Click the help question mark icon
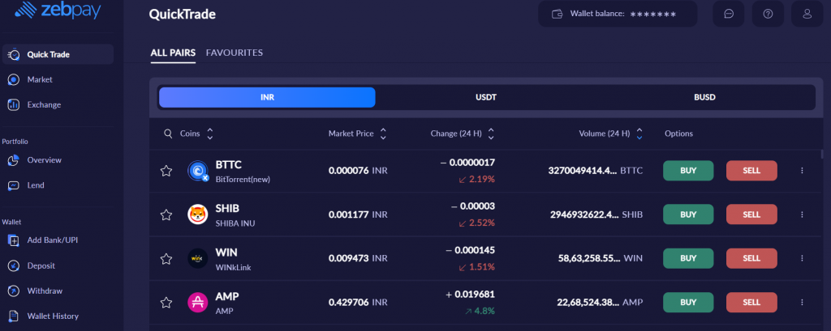Image resolution: width=831 pixels, height=331 pixels. pos(768,14)
